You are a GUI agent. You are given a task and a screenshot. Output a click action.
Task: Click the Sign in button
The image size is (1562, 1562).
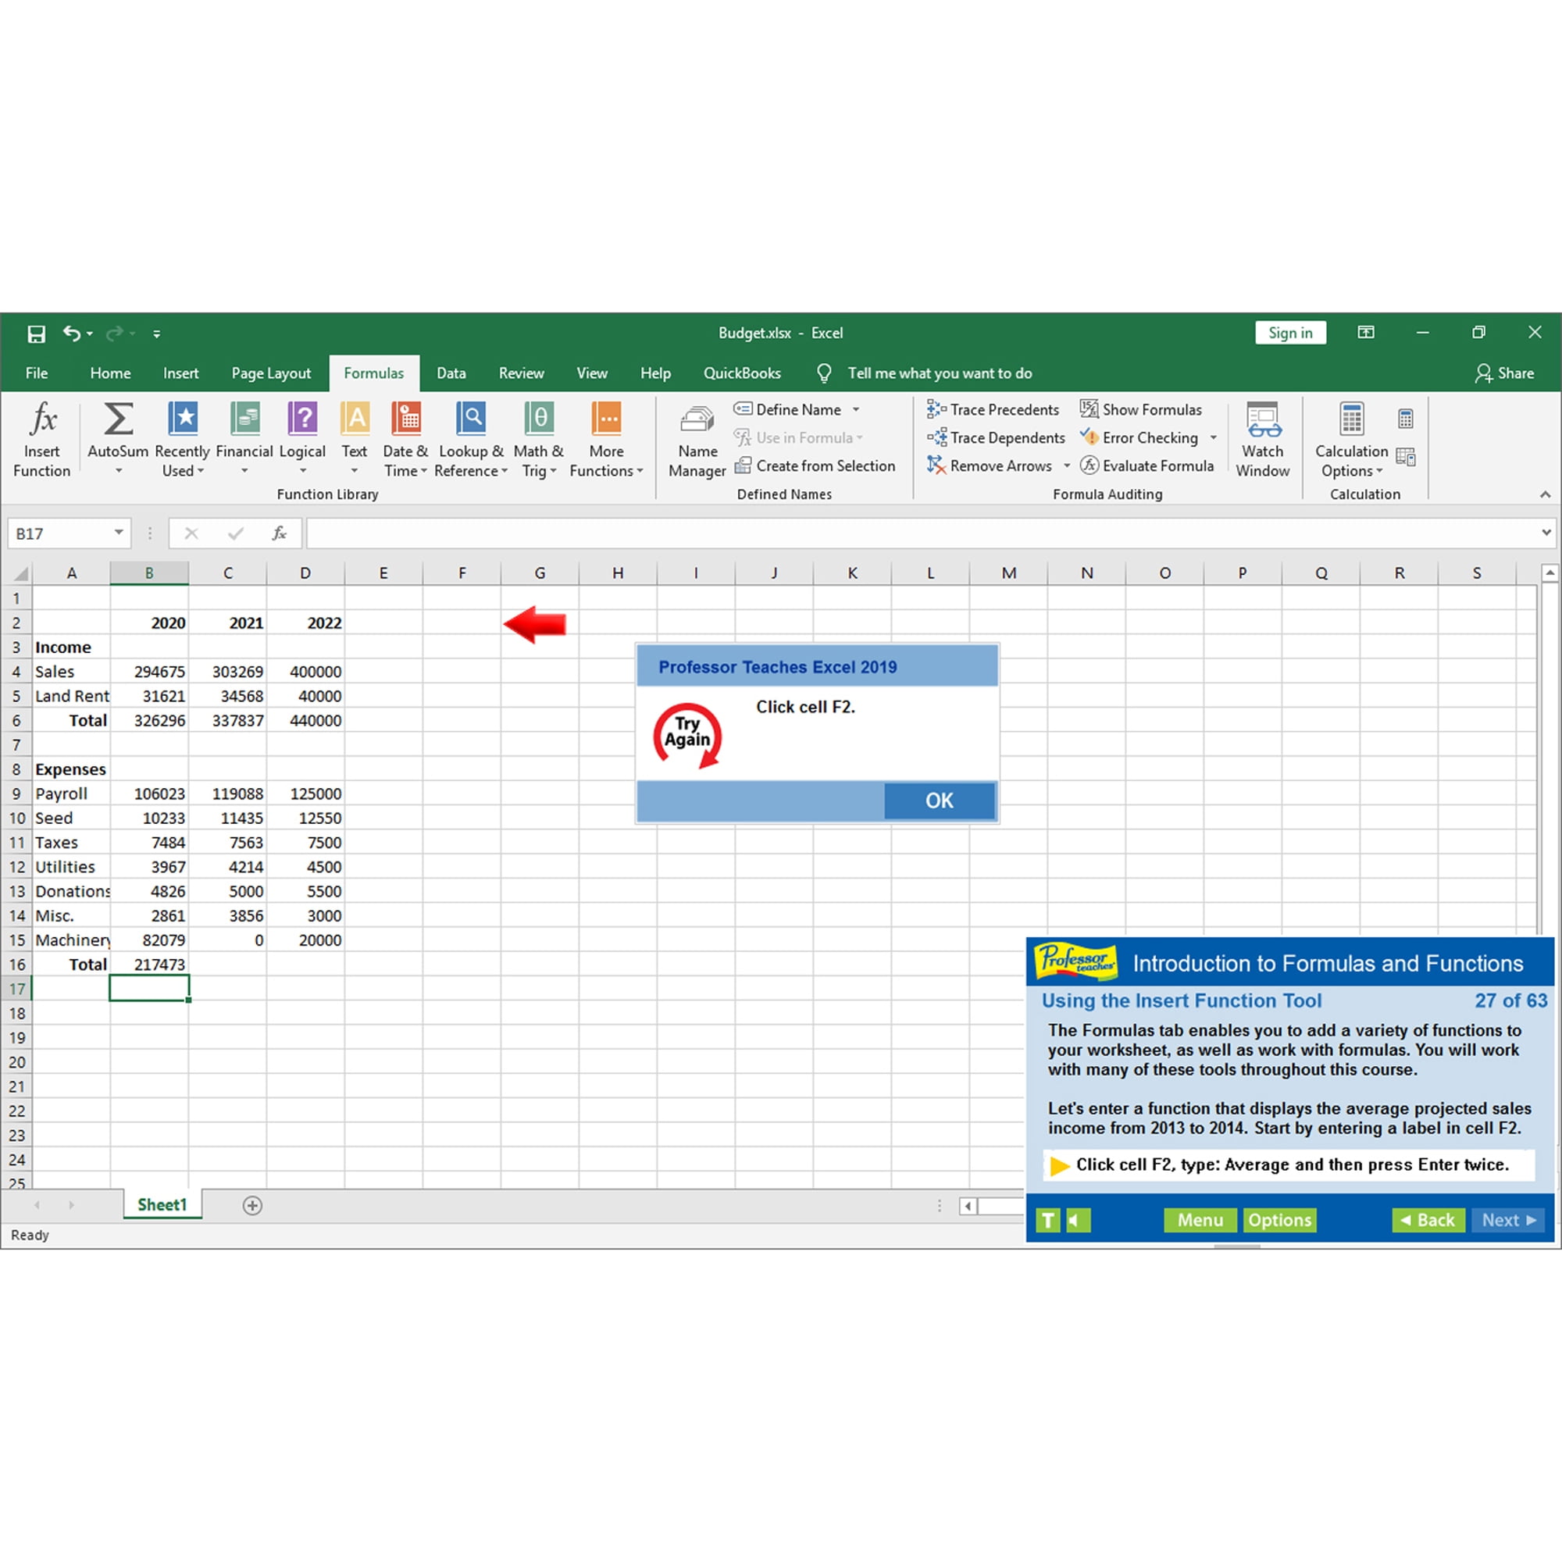coord(1290,333)
